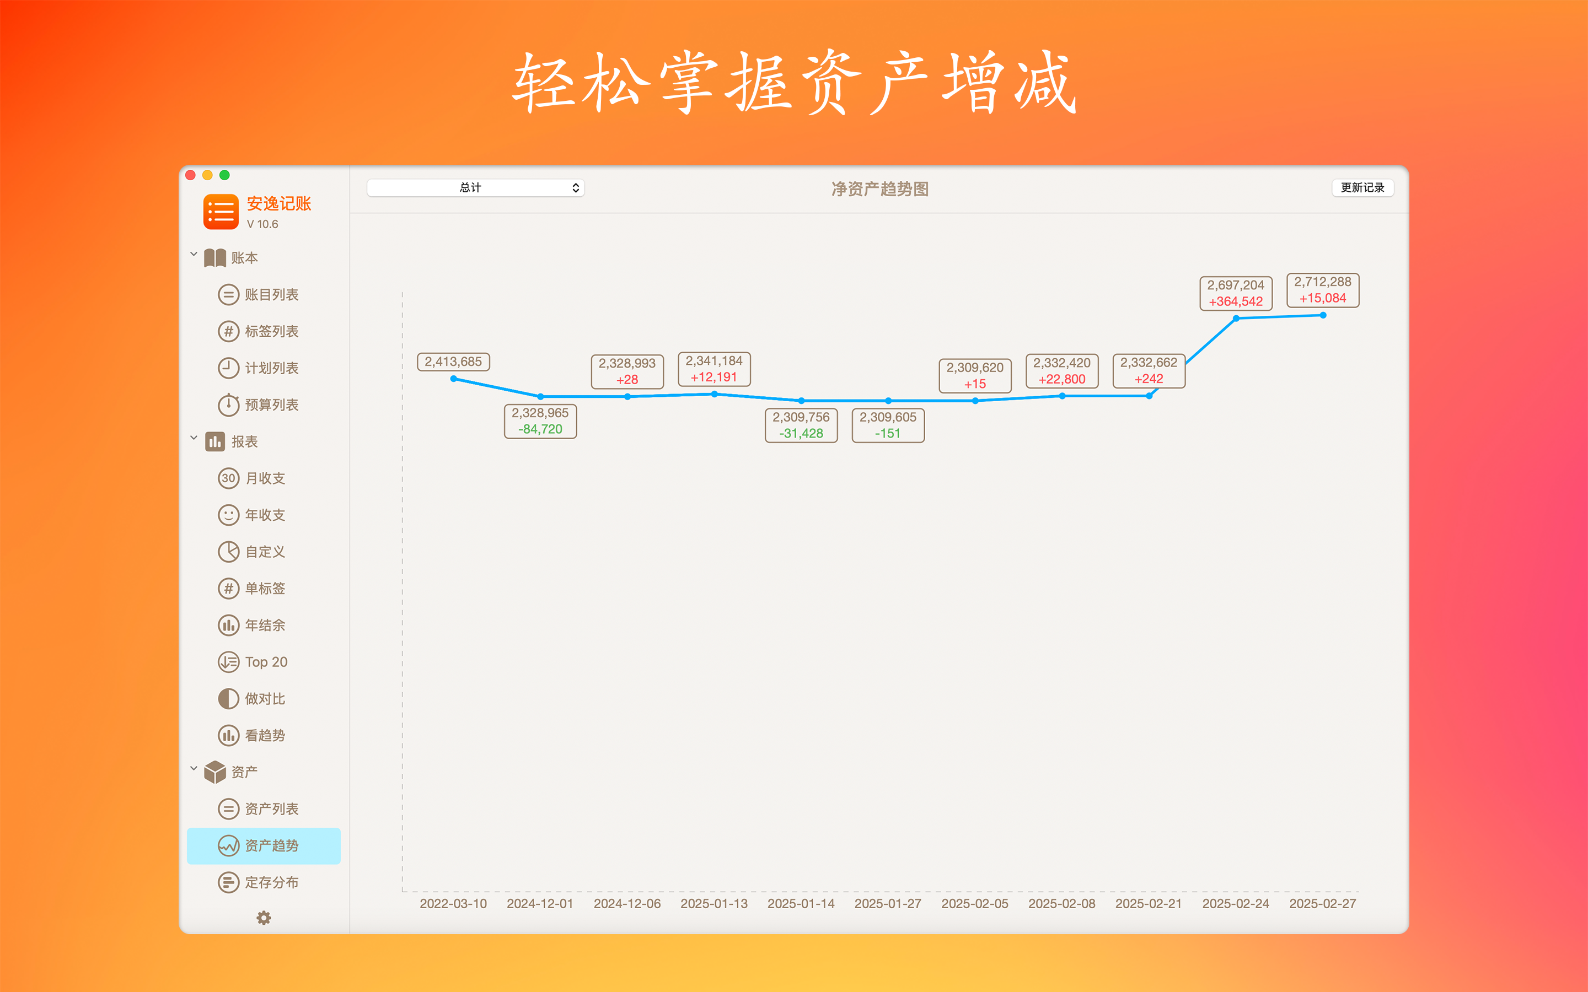1588x992 pixels.
Task: Click the 2024-12-01 axis date label
Action: pyautogui.click(x=540, y=903)
